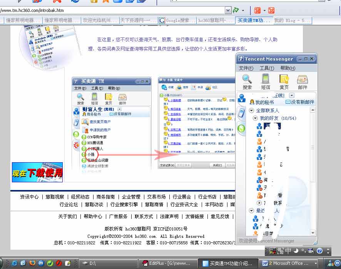Viewport: 341px width, 269px height.
Task: Open the dropdown arrow beside the Go button
Action: (243, 10)
